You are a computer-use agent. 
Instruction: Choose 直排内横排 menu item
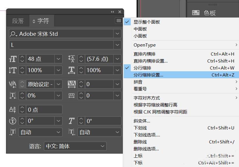181,54
